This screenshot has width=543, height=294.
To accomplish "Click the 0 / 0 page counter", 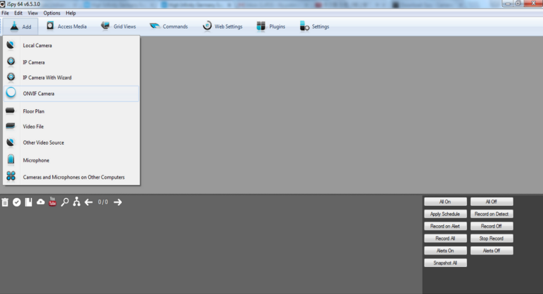I will 103,202.
